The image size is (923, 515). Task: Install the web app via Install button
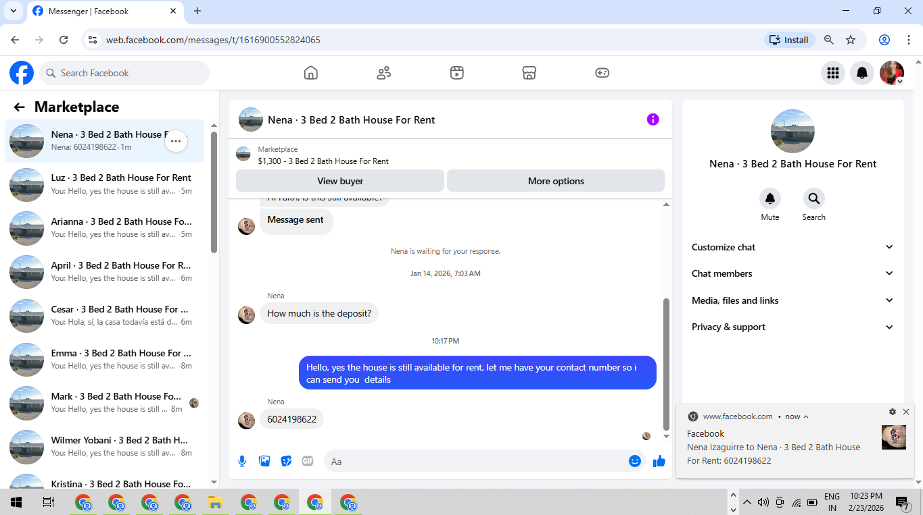[790, 40]
